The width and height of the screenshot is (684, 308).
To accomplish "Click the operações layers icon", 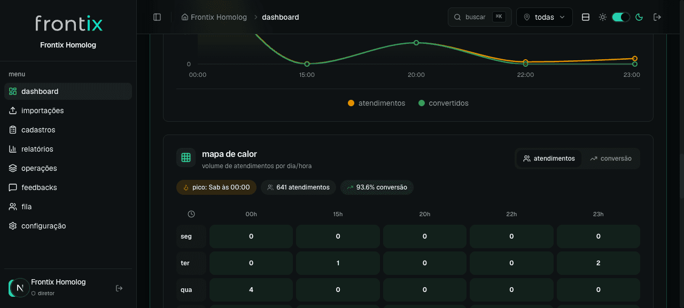I will tap(13, 168).
